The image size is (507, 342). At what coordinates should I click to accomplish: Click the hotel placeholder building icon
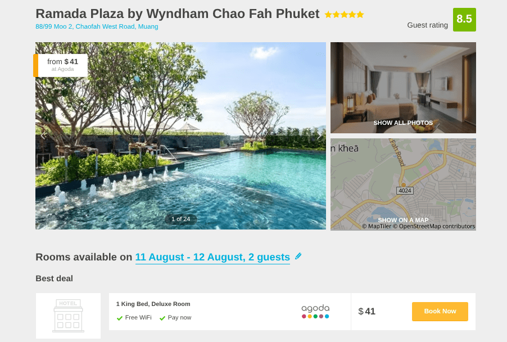click(68, 315)
